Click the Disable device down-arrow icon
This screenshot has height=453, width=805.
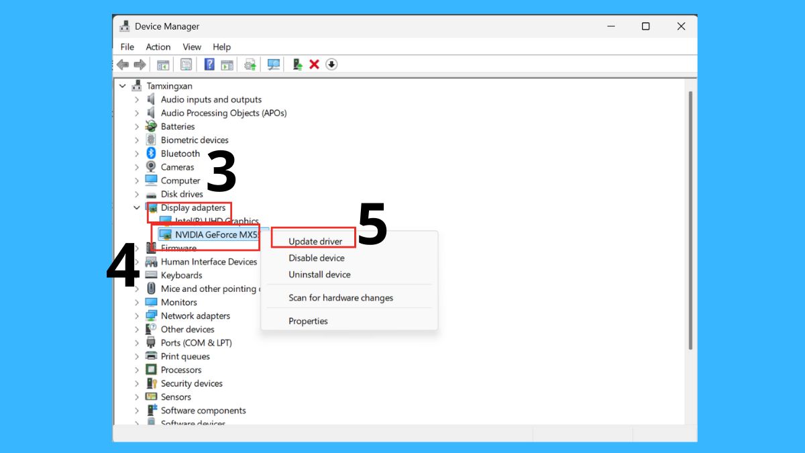point(331,64)
